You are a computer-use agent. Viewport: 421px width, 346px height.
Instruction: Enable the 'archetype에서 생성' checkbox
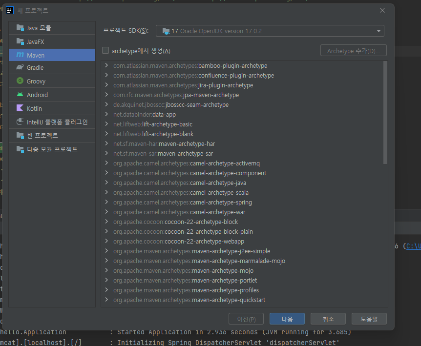[105, 51]
